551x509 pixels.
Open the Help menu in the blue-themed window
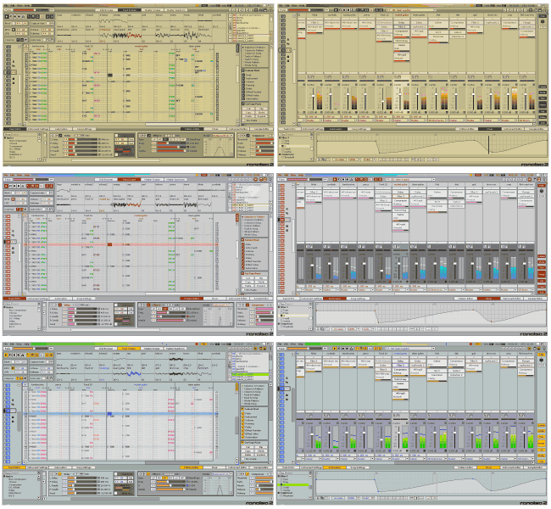coord(28,344)
